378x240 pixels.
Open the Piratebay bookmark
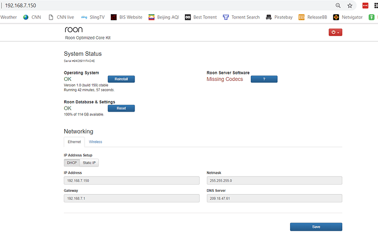279,17
